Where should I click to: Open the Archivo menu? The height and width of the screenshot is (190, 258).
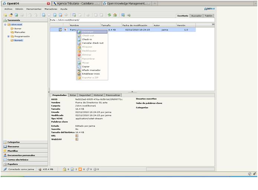pos(9,9)
